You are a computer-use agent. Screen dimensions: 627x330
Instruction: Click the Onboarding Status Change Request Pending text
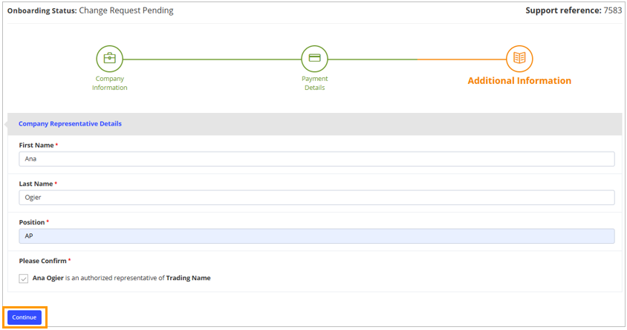[x=91, y=11]
